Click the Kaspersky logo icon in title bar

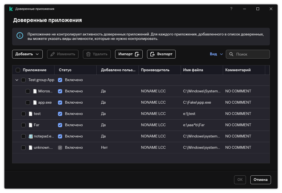(11, 9)
